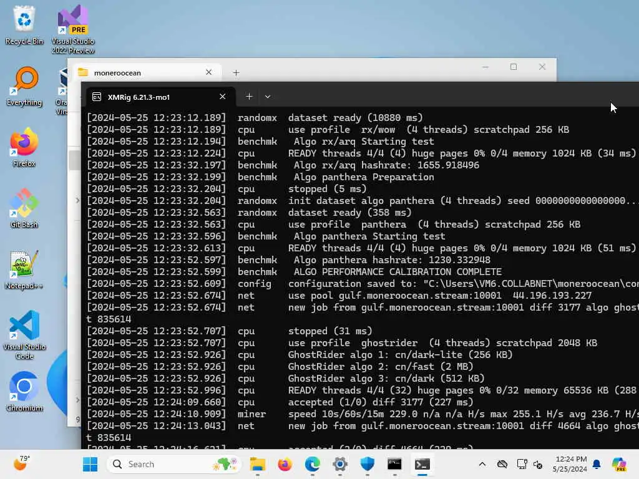Image resolution: width=639 pixels, height=479 pixels.
Task: Launch Firefox from the desktop
Action: [x=24, y=147]
